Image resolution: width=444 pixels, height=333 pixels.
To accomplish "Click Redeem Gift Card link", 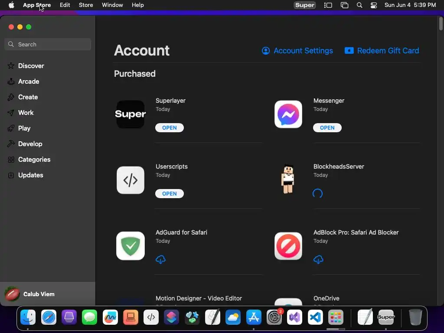I will click(382, 51).
